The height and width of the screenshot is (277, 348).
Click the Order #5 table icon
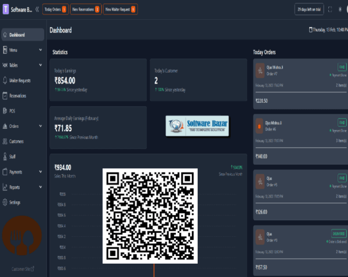tap(260, 182)
